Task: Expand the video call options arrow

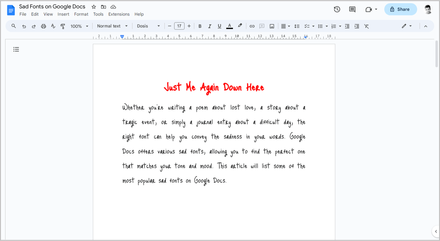Action: click(376, 9)
